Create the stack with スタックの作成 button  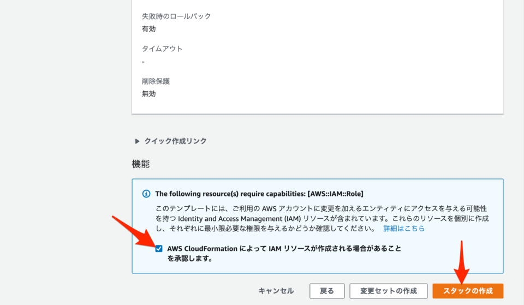tap(468, 291)
